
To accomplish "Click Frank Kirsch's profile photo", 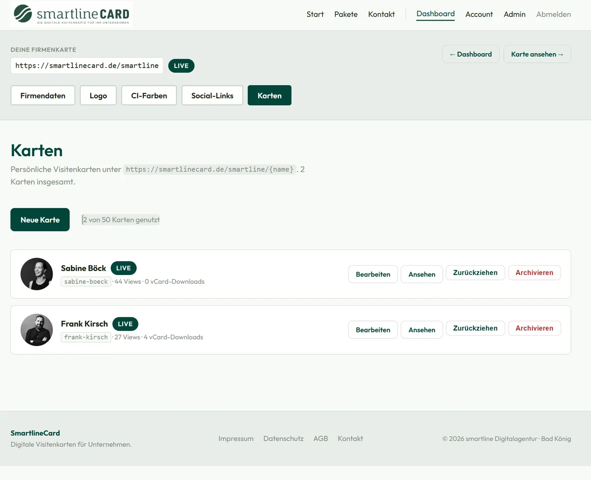I will pyautogui.click(x=36, y=330).
